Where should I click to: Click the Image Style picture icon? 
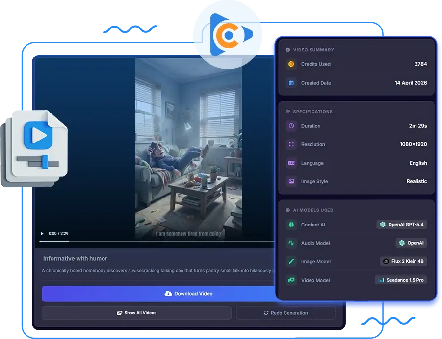pos(291,181)
